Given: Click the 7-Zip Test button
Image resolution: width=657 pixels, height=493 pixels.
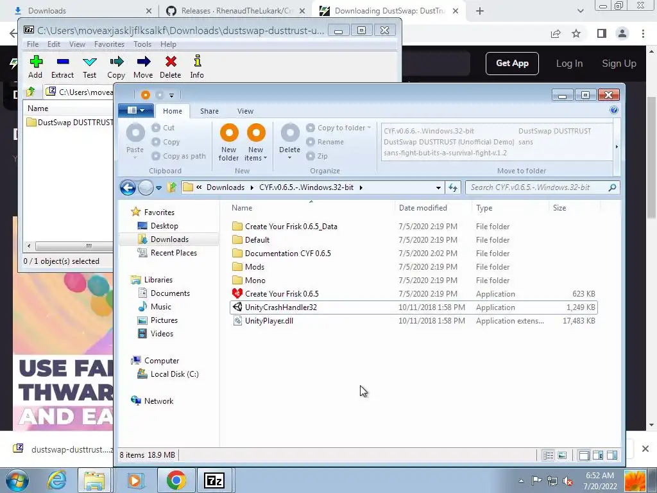Looking at the screenshot, I should point(89,67).
